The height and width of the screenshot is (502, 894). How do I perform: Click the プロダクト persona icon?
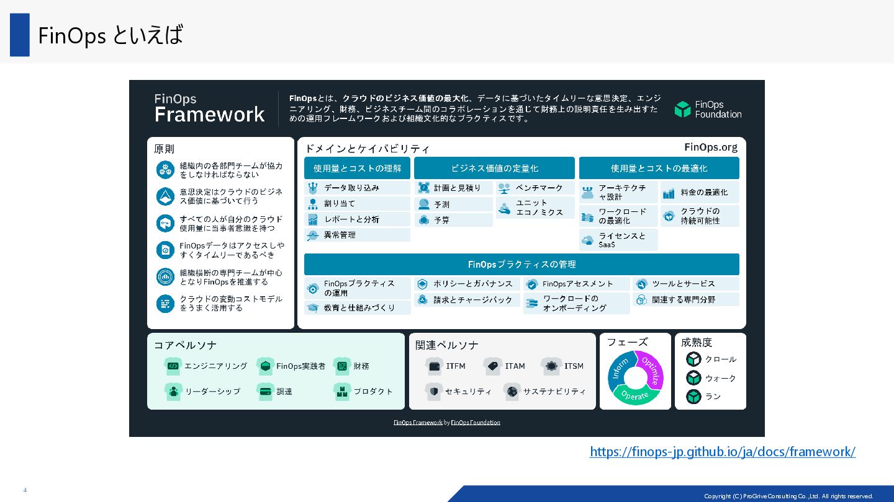342,391
